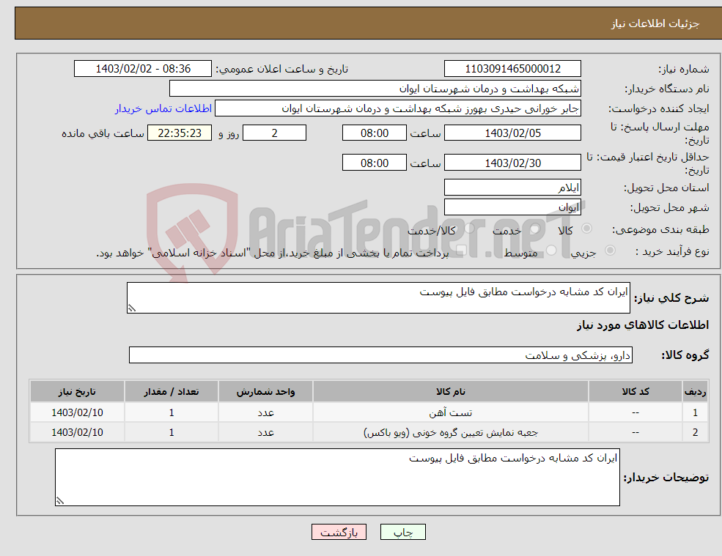Open اطلاعات تماس خریدار link
The height and width of the screenshot is (556, 722).
click(163, 108)
